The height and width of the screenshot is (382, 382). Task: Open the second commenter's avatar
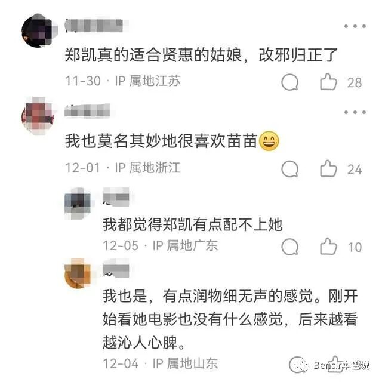[x=38, y=116]
